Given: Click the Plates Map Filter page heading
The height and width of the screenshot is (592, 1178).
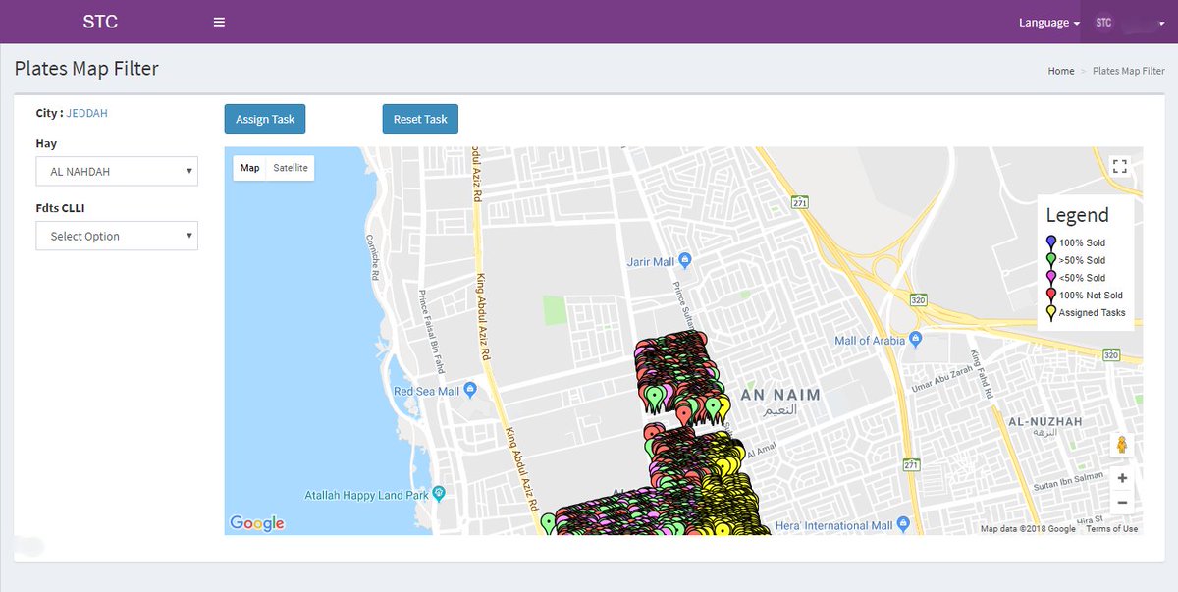Looking at the screenshot, I should 86,69.
